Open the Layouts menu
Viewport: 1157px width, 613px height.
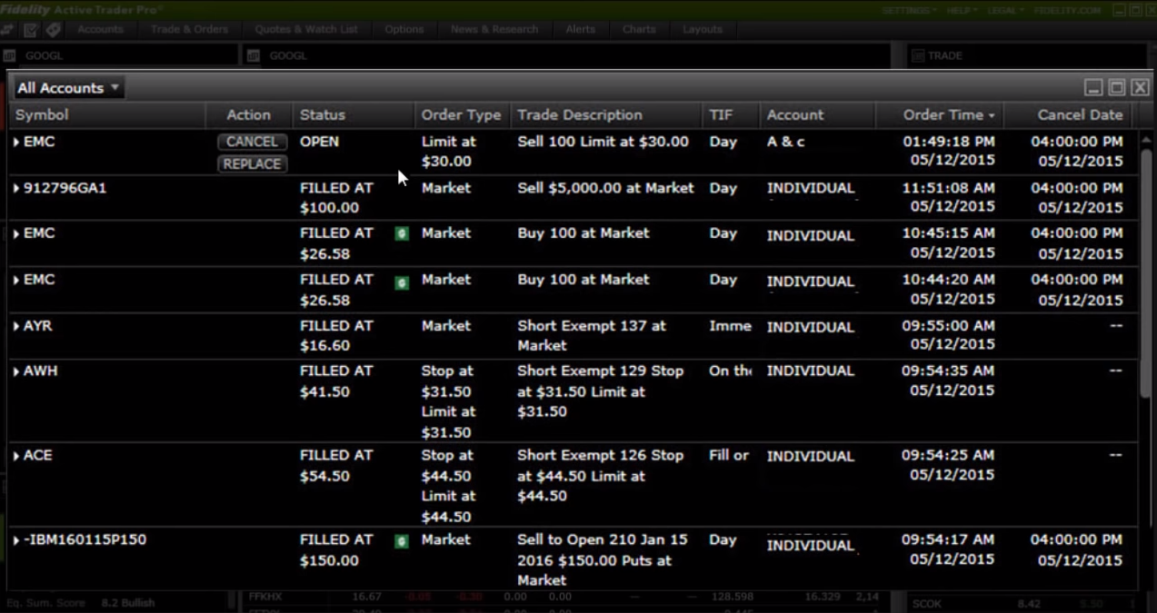[703, 29]
